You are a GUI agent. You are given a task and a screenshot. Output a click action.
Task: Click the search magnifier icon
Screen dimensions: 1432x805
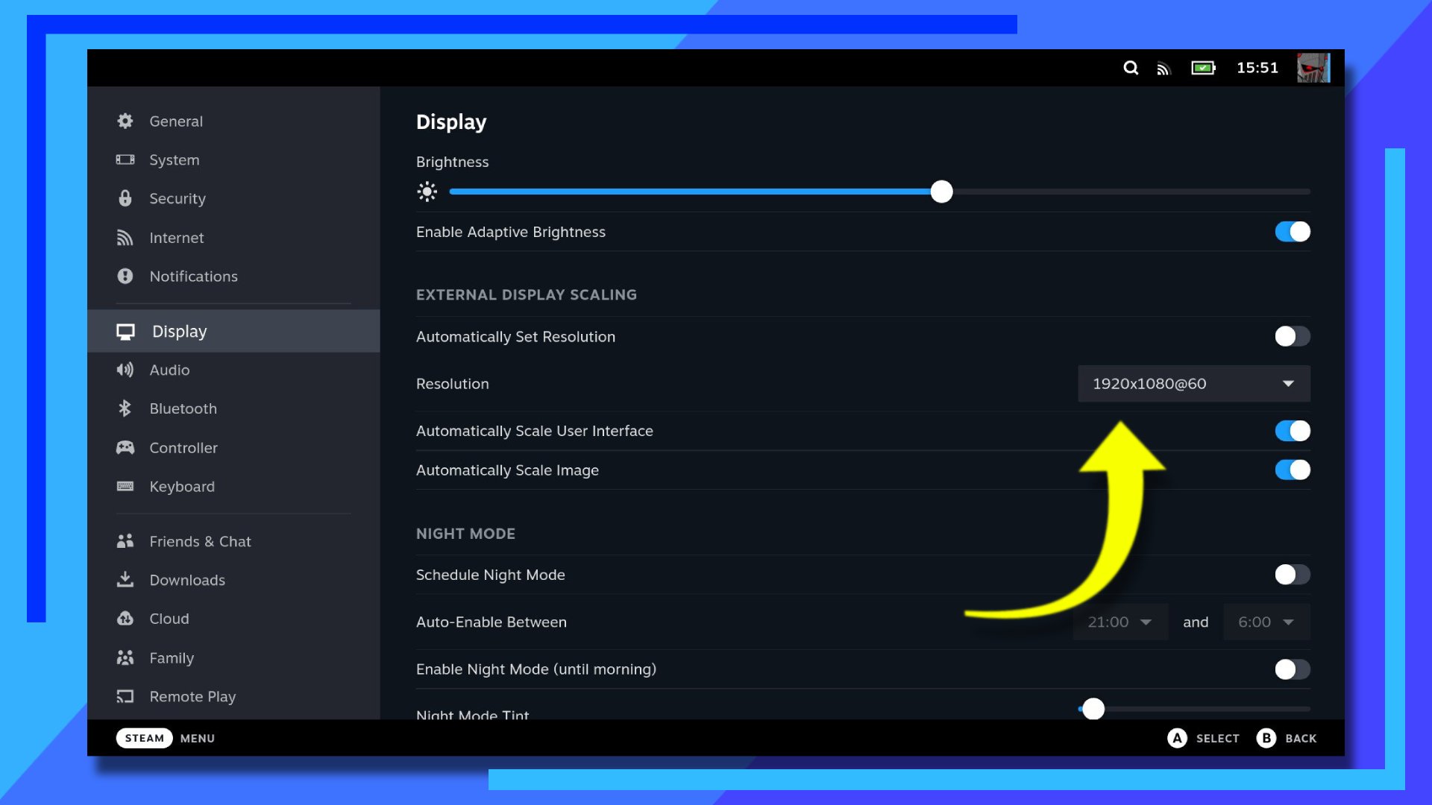[x=1131, y=68]
